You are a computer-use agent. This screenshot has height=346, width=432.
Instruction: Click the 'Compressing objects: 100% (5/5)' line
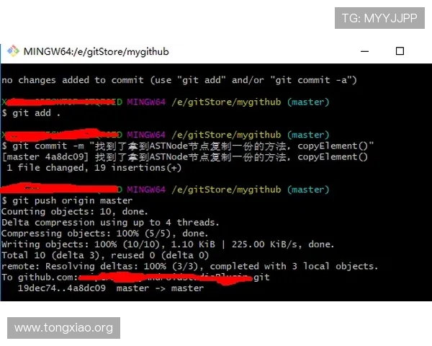(x=105, y=234)
